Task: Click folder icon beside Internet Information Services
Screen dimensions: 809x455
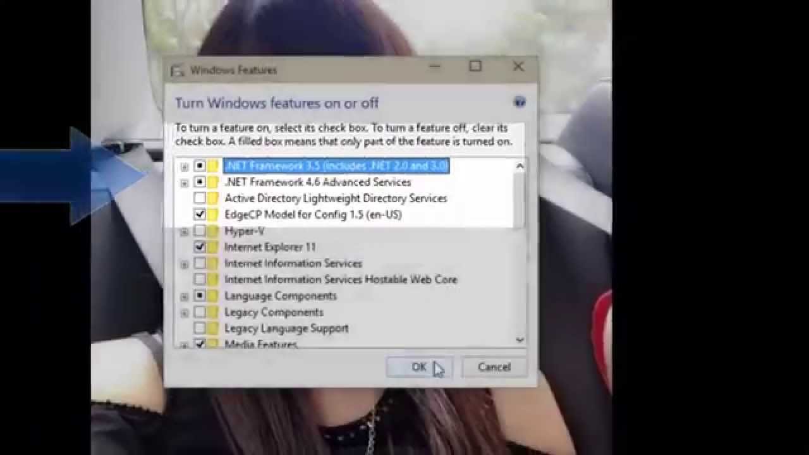Action: click(214, 264)
